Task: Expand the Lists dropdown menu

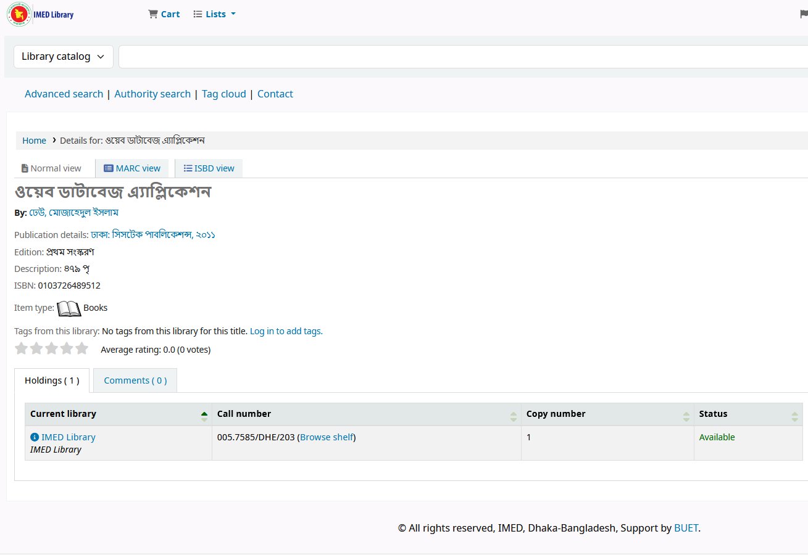Action: pyautogui.click(x=215, y=14)
